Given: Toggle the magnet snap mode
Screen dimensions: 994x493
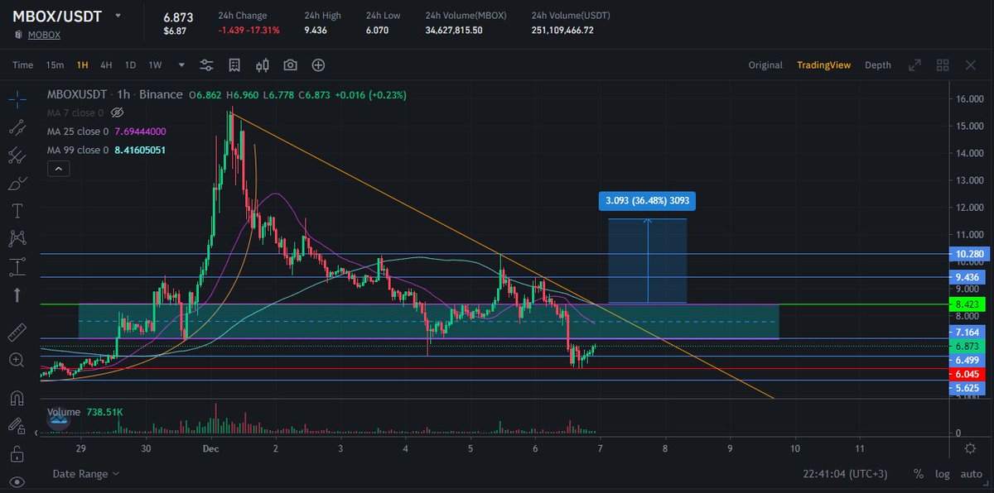Looking at the screenshot, I should 17,397.
